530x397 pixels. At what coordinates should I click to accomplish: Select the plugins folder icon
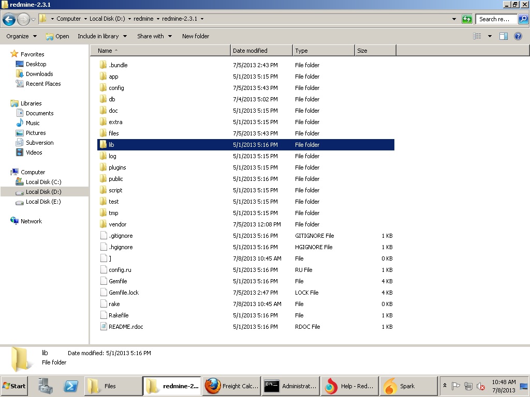[103, 167]
